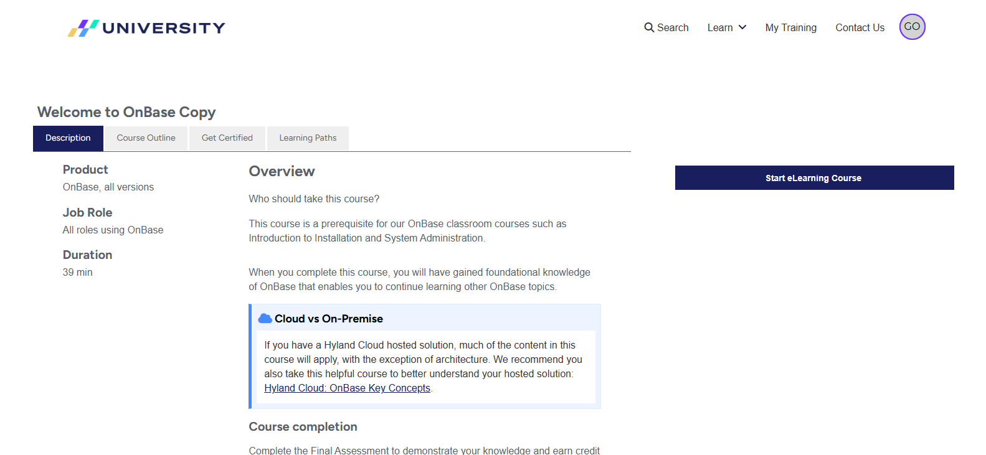Viewport: 986px width, 455px height.
Task: Select the Description tab
Action: 68,138
